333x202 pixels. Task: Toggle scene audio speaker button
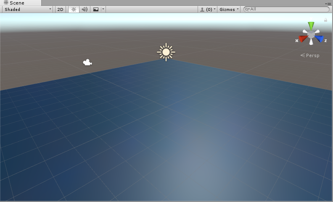(x=85, y=9)
